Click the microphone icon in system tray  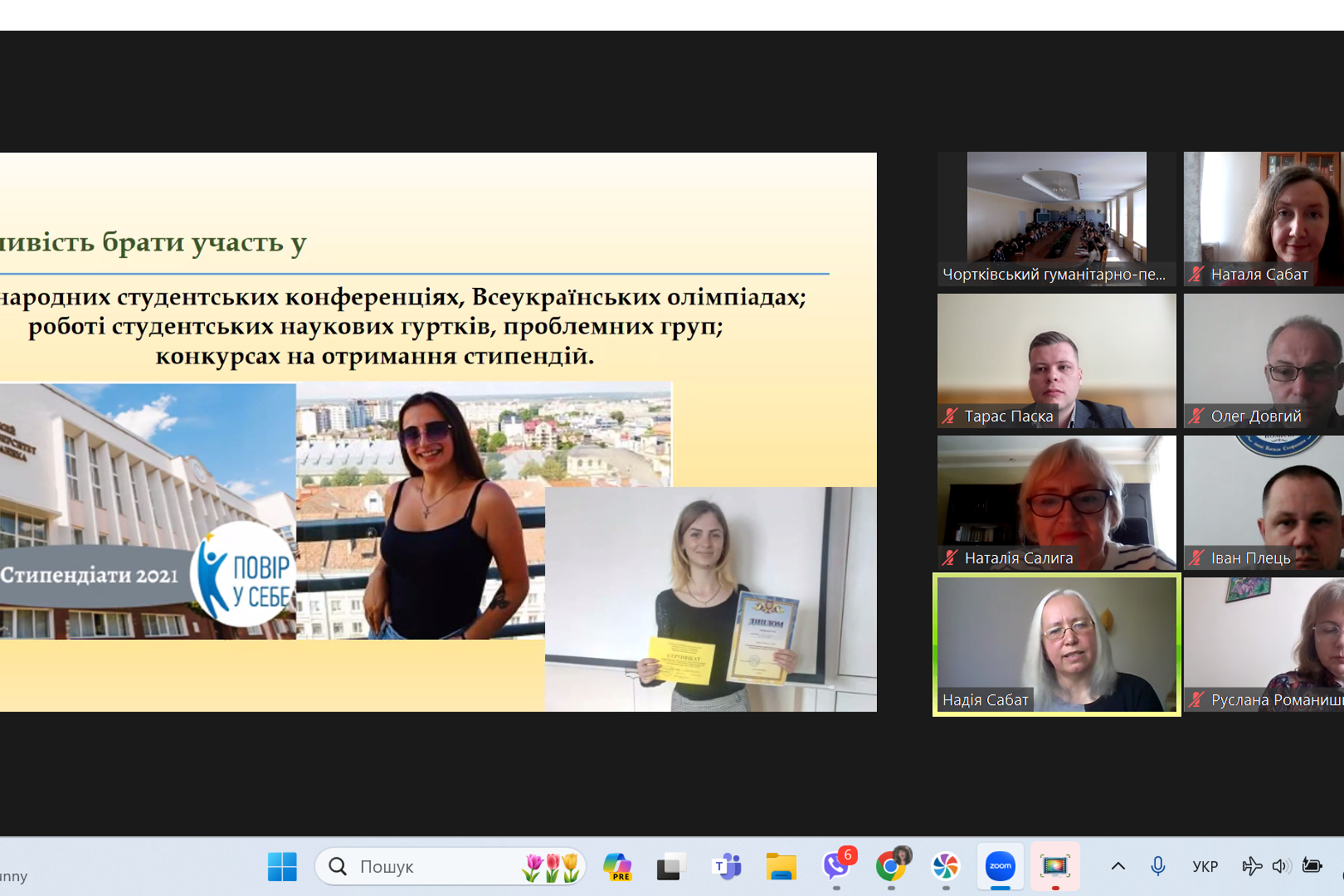(x=1158, y=867)
